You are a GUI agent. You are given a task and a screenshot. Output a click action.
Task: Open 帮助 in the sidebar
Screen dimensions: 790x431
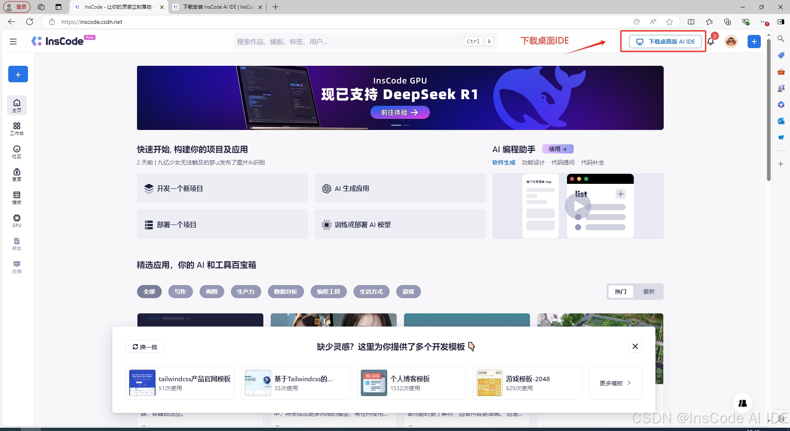[x=17, y=244]
